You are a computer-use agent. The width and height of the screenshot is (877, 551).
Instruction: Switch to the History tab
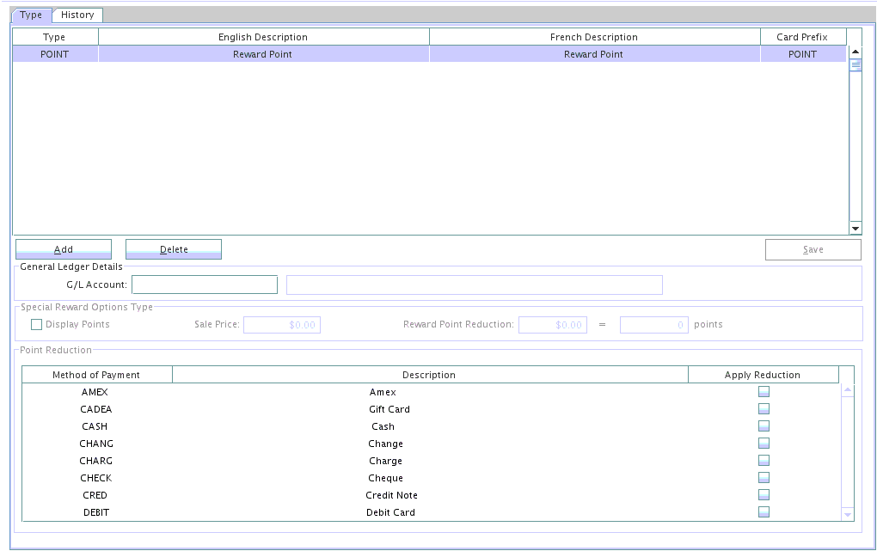pyautogui.click(x=77, y=15)
